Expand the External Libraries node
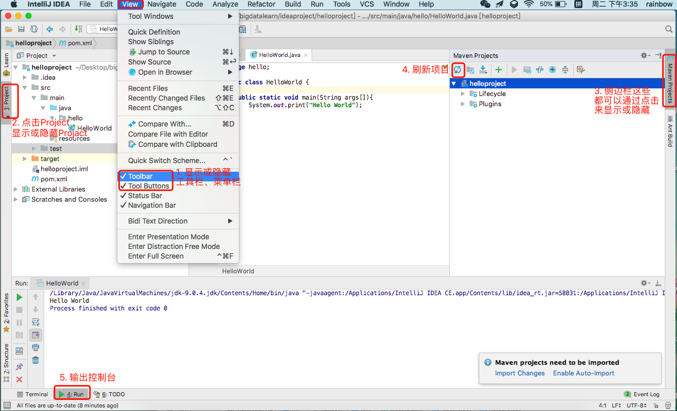This screenshot has width=677, height=411. click(x=15, y=189)
